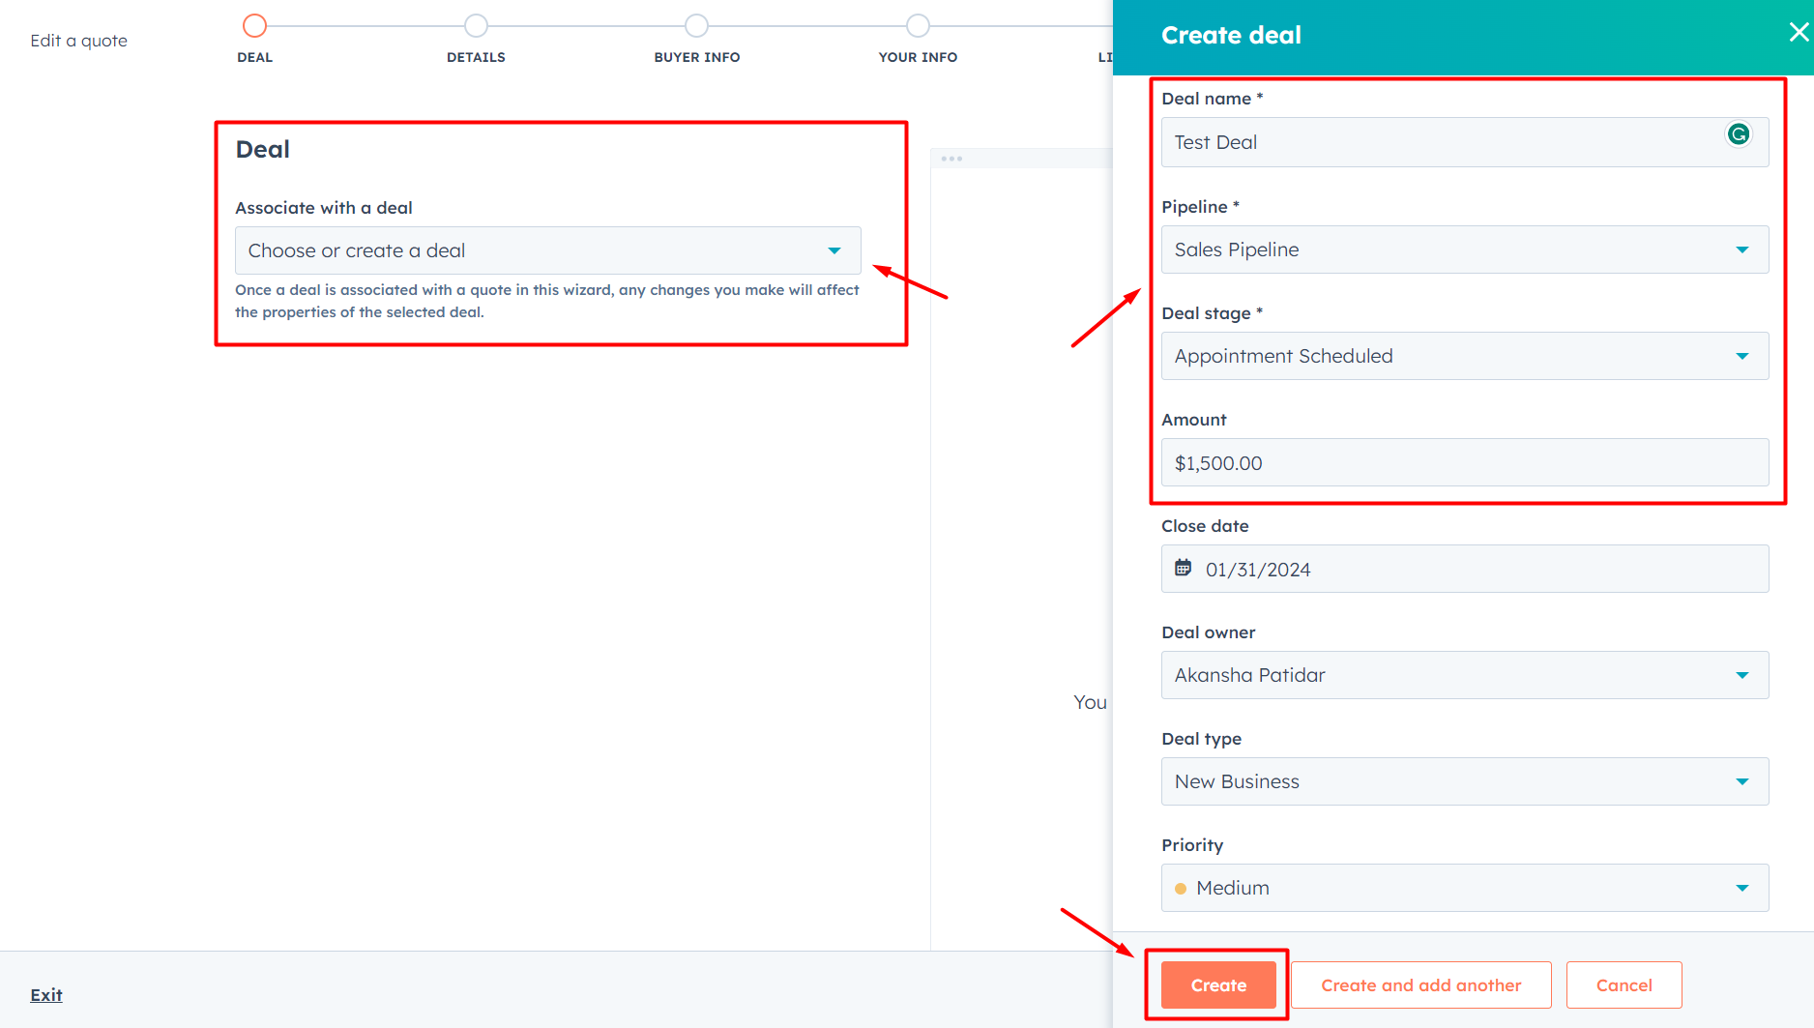
Task: Edit the Amount field
Action: [1464, 463]
